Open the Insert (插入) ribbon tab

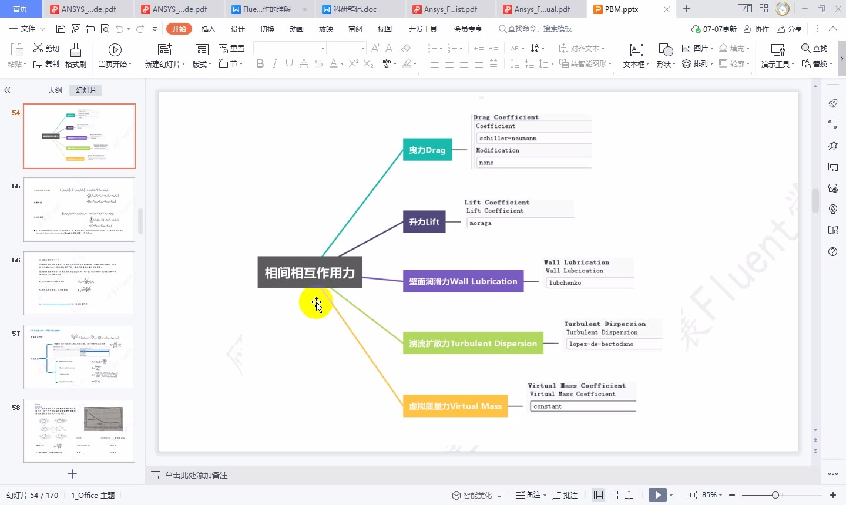click(x=208, y=29)
